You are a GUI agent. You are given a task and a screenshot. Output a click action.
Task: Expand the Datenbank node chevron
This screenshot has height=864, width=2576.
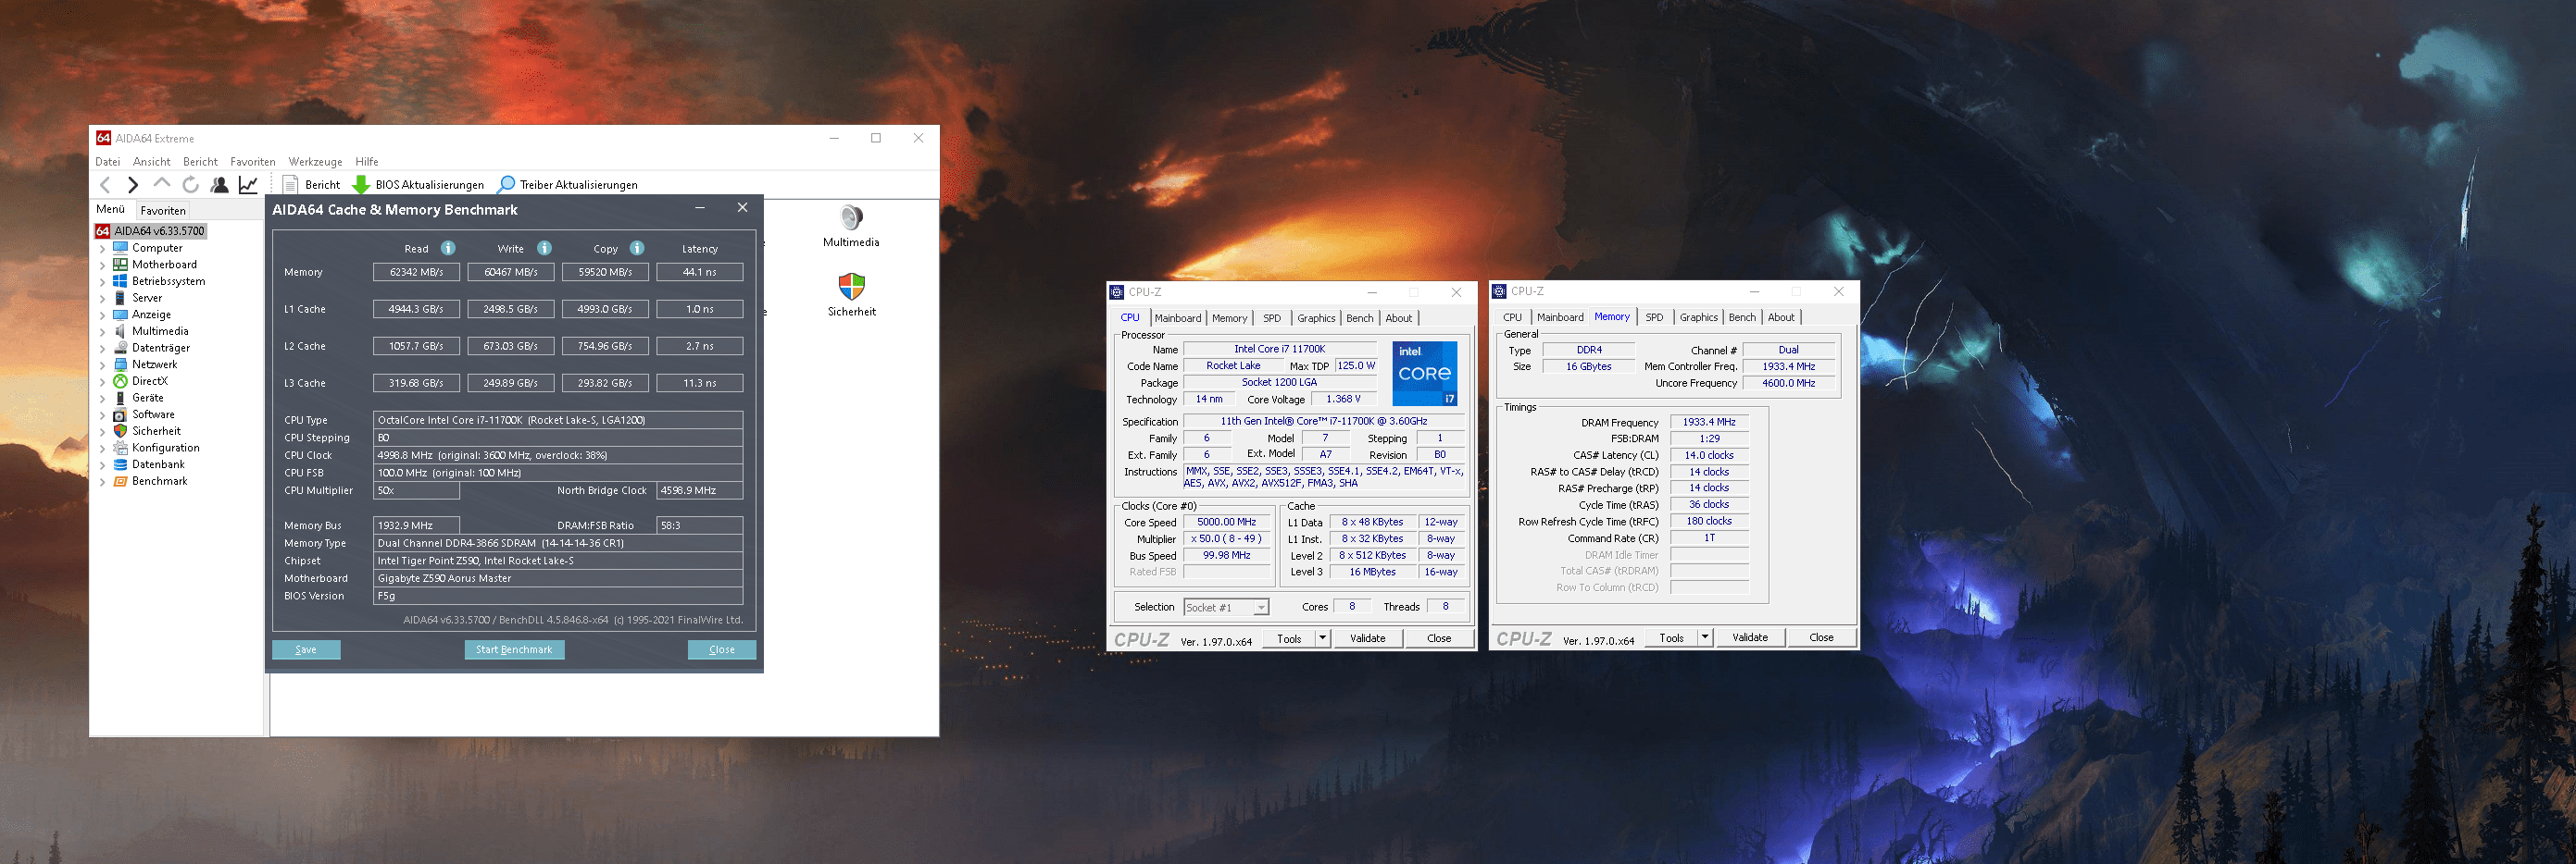coord(102,465)
